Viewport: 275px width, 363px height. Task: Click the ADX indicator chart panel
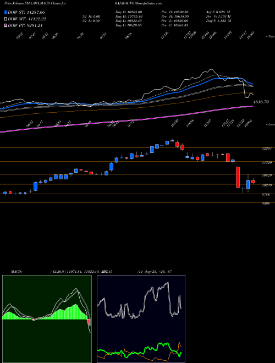tap(141, 319)
